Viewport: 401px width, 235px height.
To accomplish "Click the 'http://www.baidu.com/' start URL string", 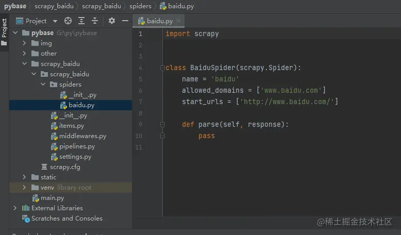I will coord(287,102).
